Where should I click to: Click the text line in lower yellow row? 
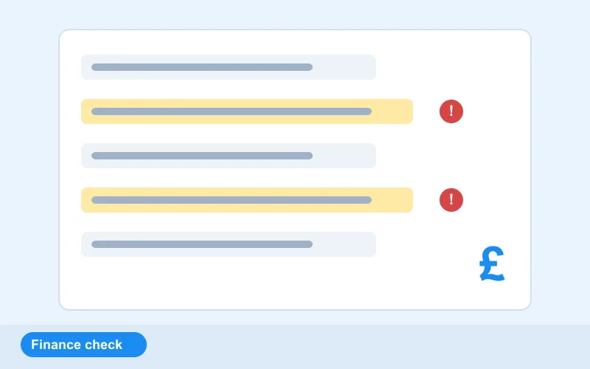[232, 200]
